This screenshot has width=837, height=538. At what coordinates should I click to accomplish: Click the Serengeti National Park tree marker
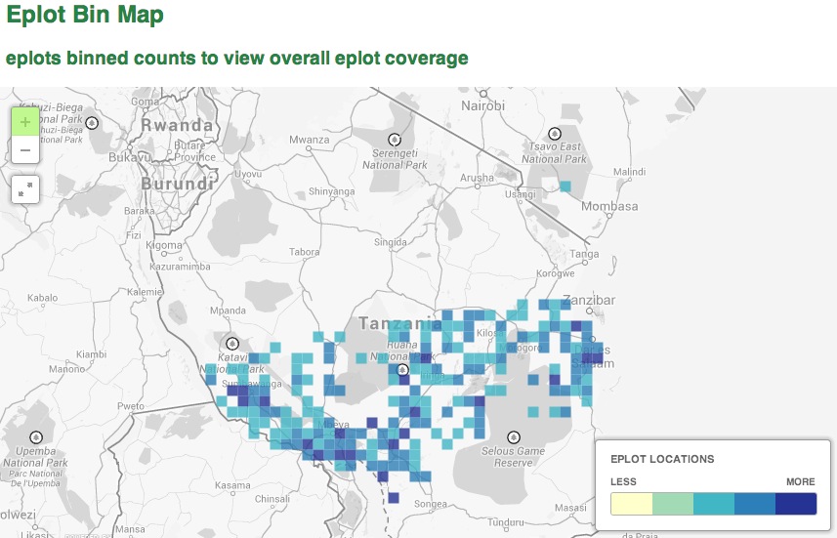click(395, 140)
